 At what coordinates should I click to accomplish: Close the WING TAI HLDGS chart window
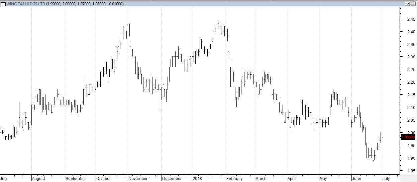coord(413,4)
